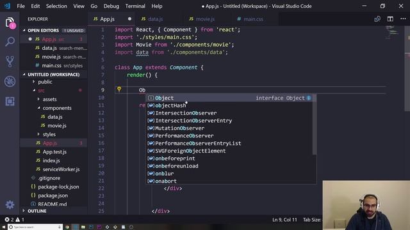Image resolution: width=410 pixels, height=230 pixels.
Task: Open data.js in Open Editors list
Action: tap(54, 48)
